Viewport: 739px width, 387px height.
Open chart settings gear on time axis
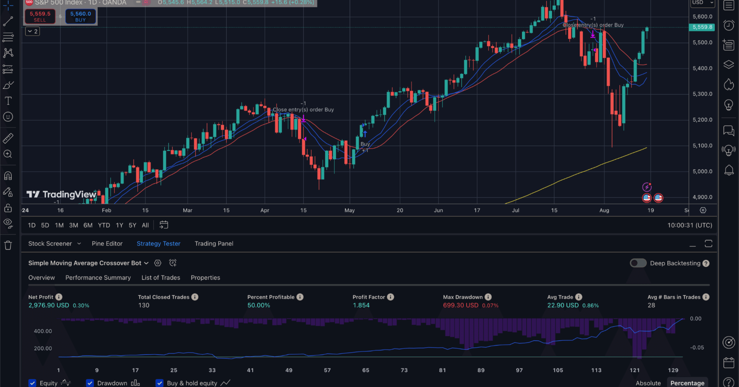coord(703,210)
